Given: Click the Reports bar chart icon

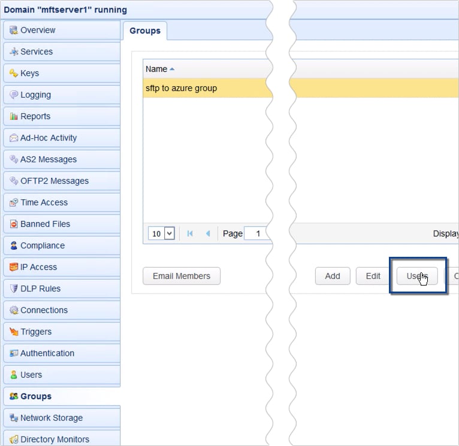Looking at the screenshot, I should coord(14,117).
